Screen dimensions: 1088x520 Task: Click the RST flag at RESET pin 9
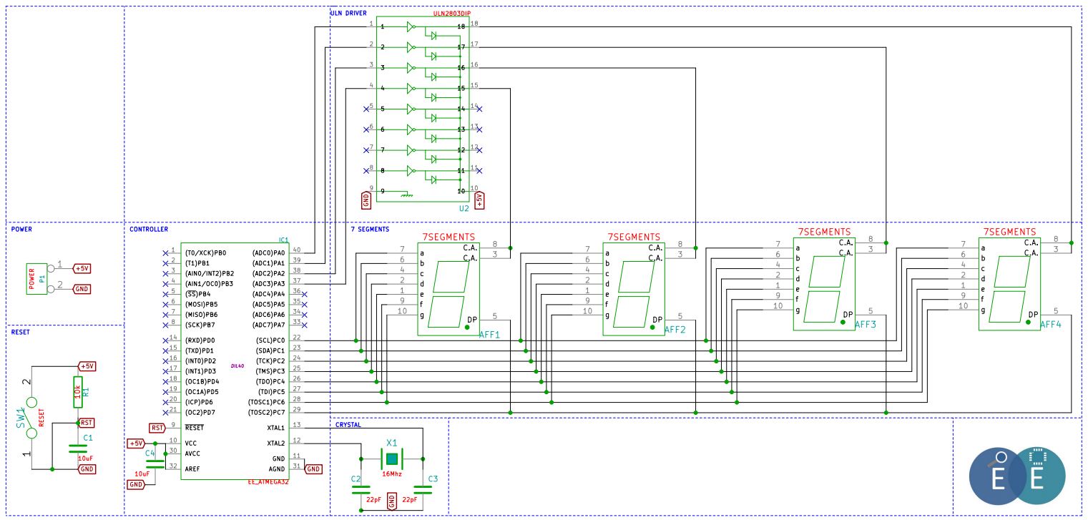157,428
